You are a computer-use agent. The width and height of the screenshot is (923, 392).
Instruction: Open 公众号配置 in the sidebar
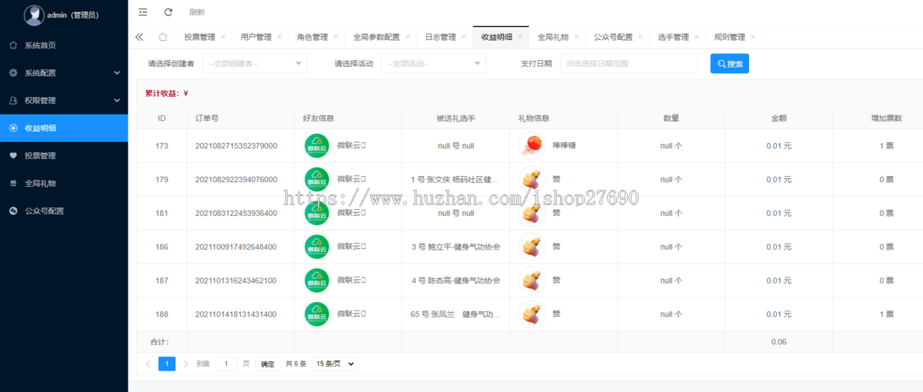[64, 211]
